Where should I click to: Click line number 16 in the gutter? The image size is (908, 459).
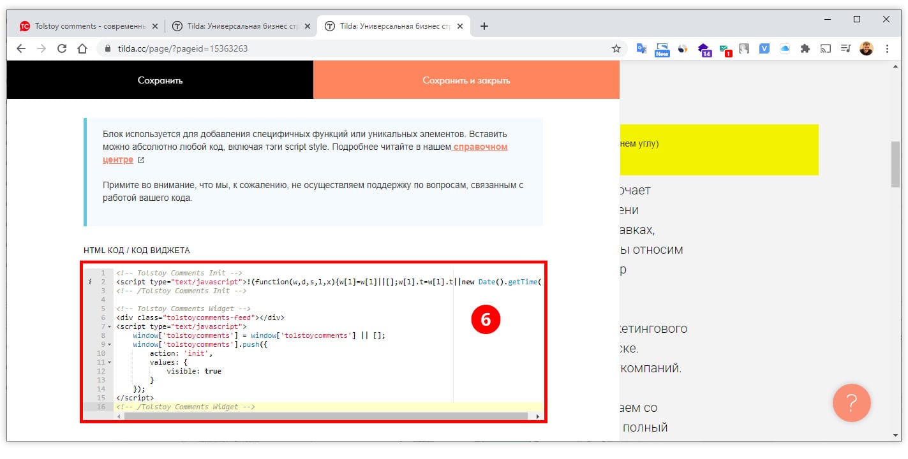[101, 407]
